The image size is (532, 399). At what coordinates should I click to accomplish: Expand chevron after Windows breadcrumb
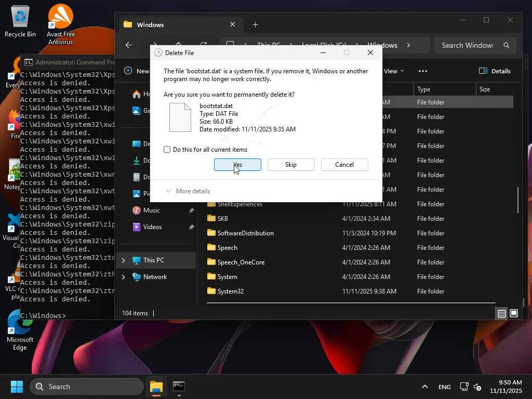(x=408, y=45)
